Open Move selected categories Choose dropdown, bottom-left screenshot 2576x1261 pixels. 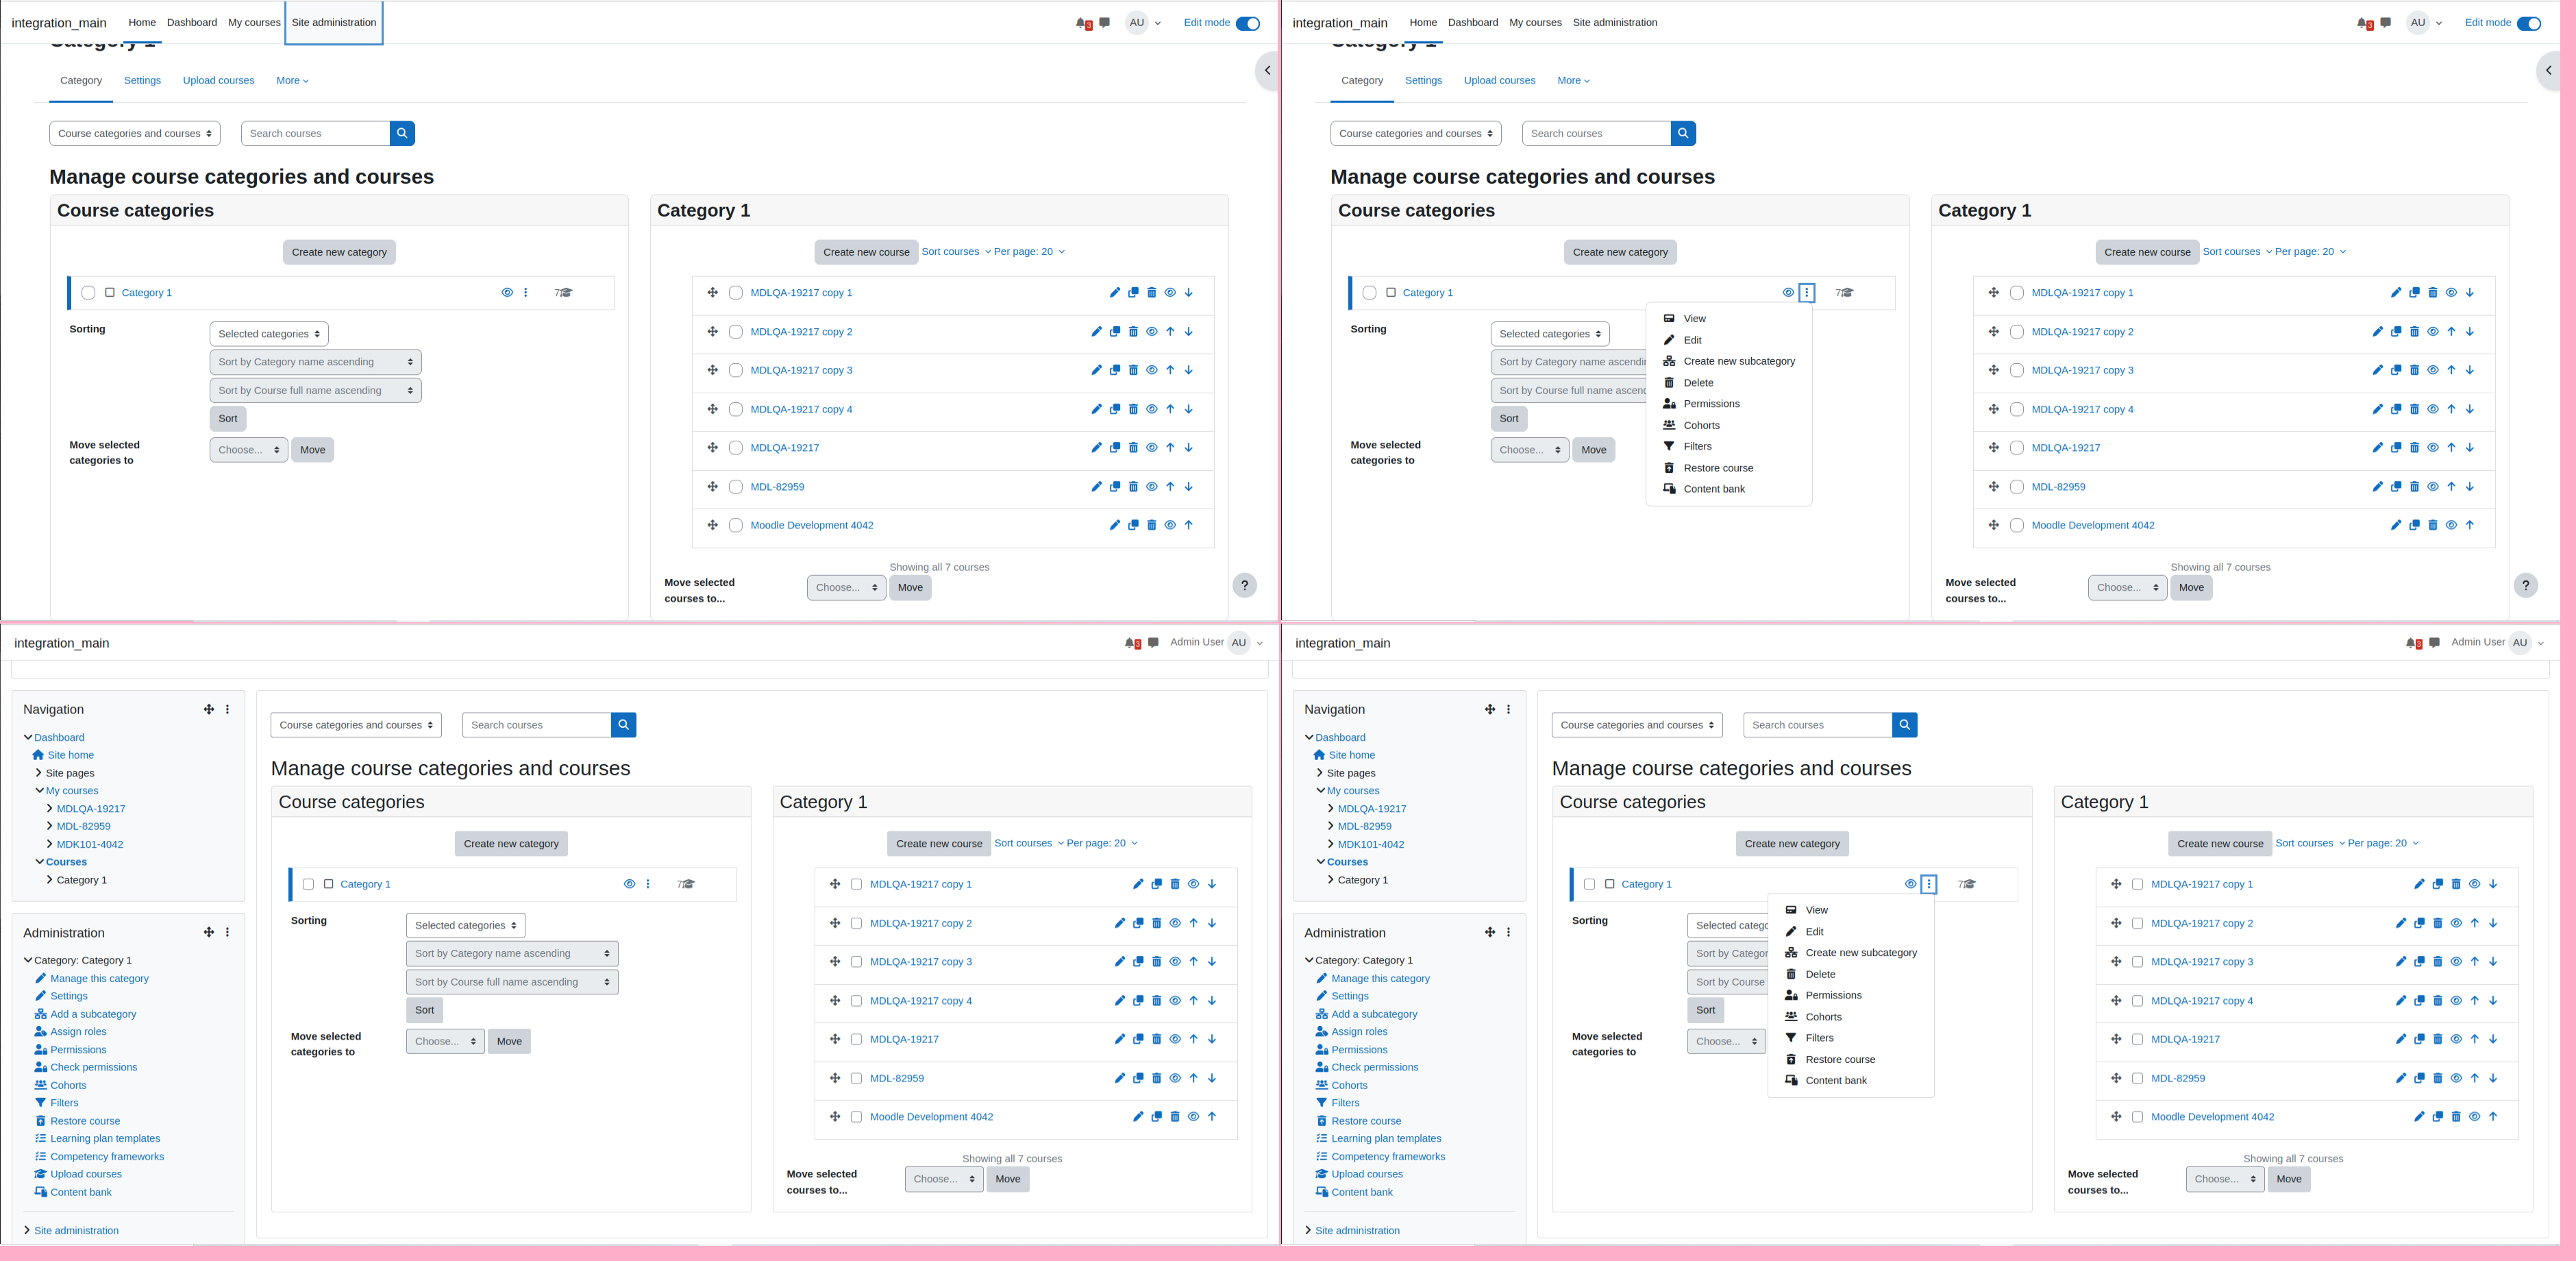[445, 1041]
